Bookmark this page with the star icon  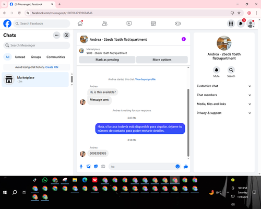click(x=239, y=13)
